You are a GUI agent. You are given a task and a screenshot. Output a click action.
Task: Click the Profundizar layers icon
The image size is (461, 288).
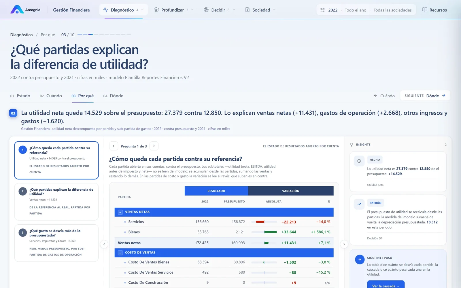(156, 10)
